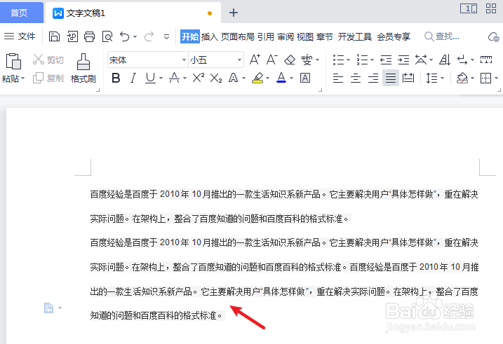503x344 pixels.
Task: Click the 复制 copy button
Action: click(x=48, y=78)
